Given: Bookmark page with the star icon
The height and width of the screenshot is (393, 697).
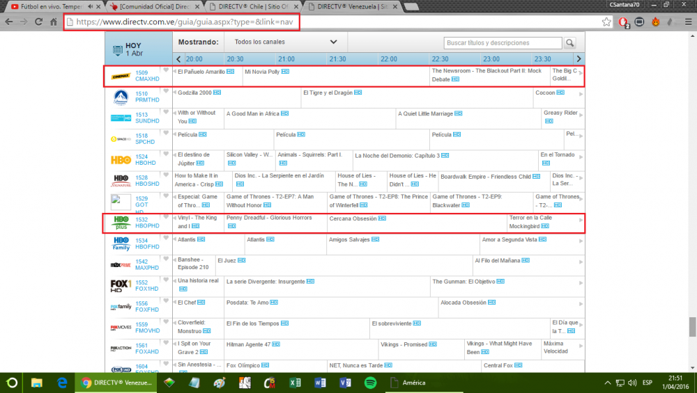Looking at the screenshot, I should [608, 22].
